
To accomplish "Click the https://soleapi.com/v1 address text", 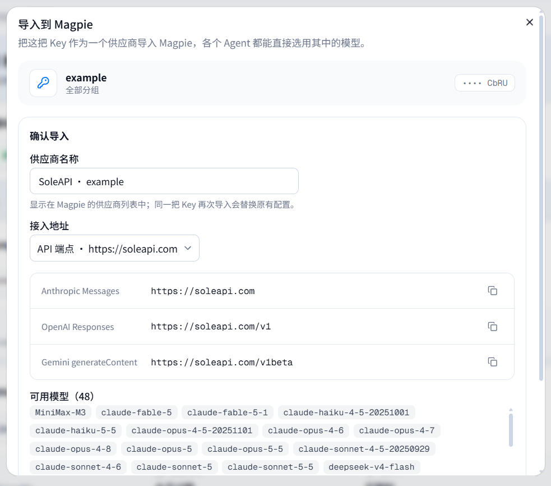I will click(x=211, y=327).
